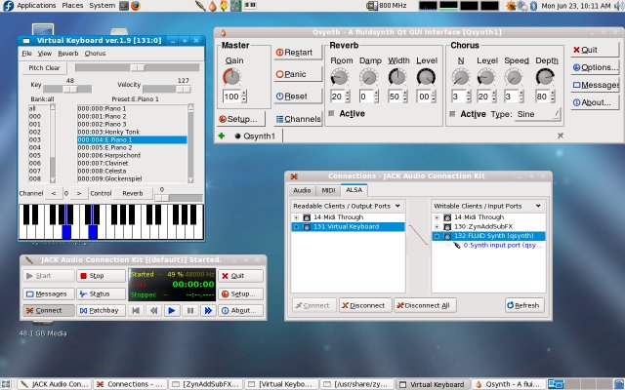Stop the JACK server
625x390 pixels.
[x=101, y=275]
